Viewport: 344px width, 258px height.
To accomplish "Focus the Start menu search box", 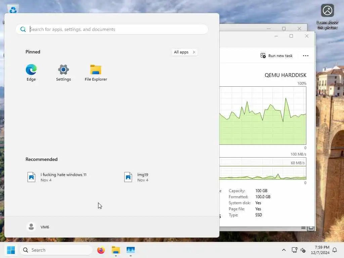I will coord(112,29).
